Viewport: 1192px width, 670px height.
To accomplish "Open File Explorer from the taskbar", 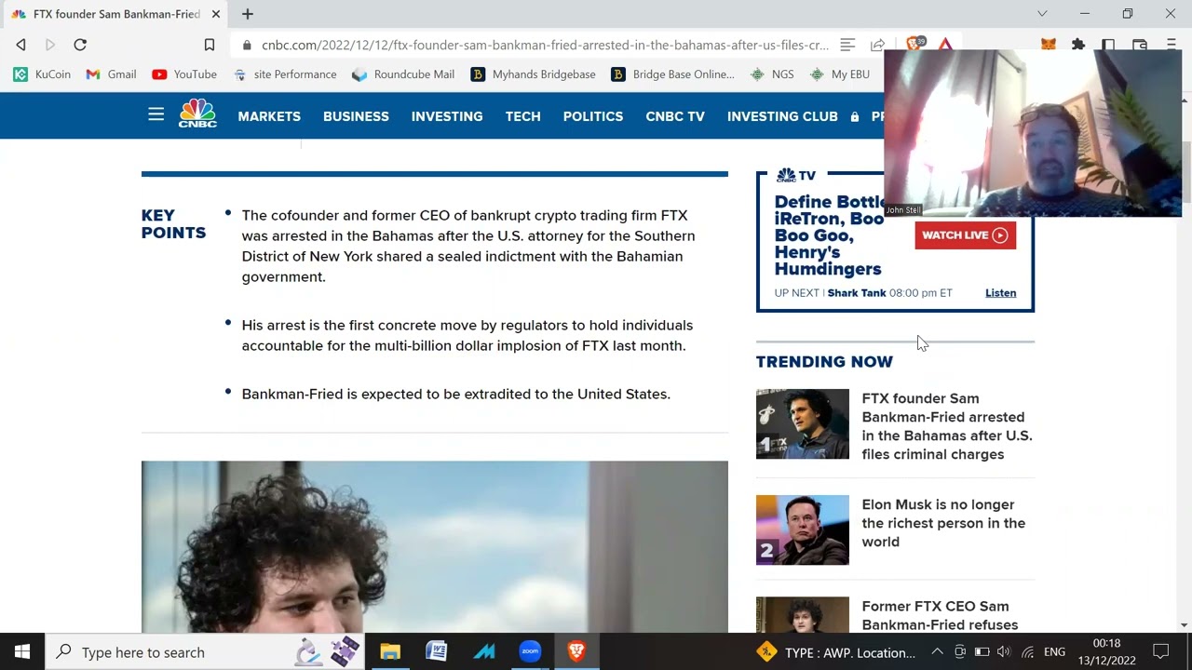I will 390,652.
